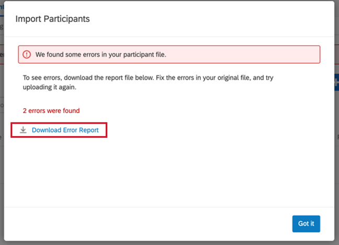Click the dimmed background left of dialog
Screen dimensions: 339x245
tap(2, 157)
